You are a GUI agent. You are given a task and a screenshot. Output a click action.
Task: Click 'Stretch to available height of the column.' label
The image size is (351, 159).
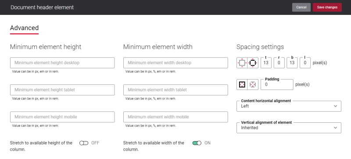click(x=41, y=146)
